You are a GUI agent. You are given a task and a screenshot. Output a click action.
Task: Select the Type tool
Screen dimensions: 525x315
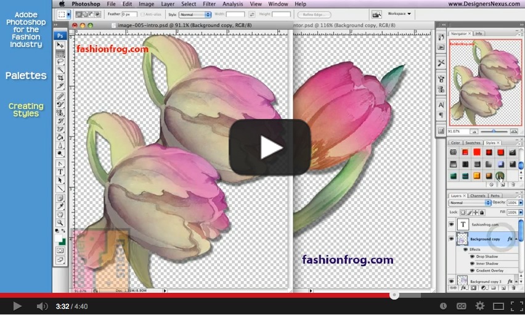60,172
